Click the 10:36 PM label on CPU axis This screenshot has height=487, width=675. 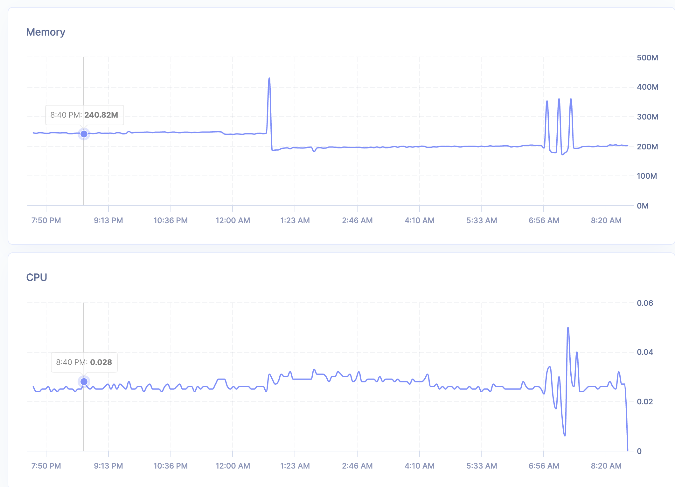point(170,466)
